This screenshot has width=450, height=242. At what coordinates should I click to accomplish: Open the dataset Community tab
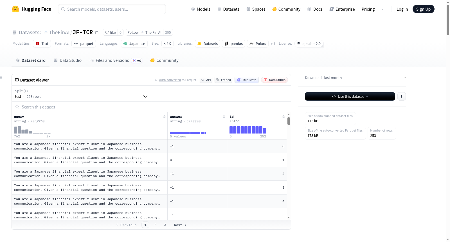(x=165, y=60)
